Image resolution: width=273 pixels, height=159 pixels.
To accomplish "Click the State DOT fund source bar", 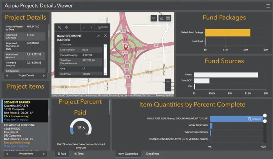I will 202,81.
